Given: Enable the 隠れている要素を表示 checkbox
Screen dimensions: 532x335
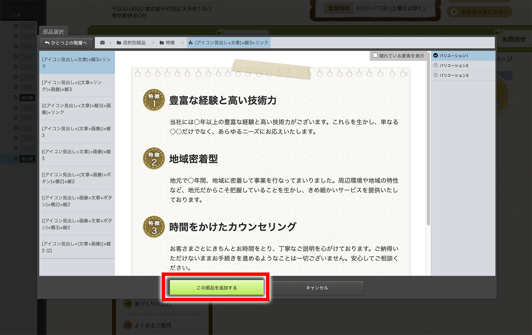Looking at the screenshot, I should click(375, 55).
